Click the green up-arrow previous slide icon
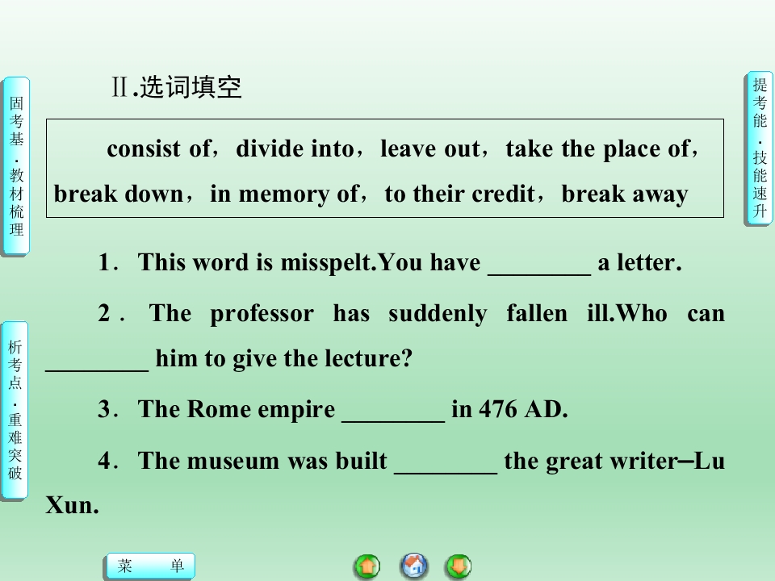775x581 pixels. (367, 566)
